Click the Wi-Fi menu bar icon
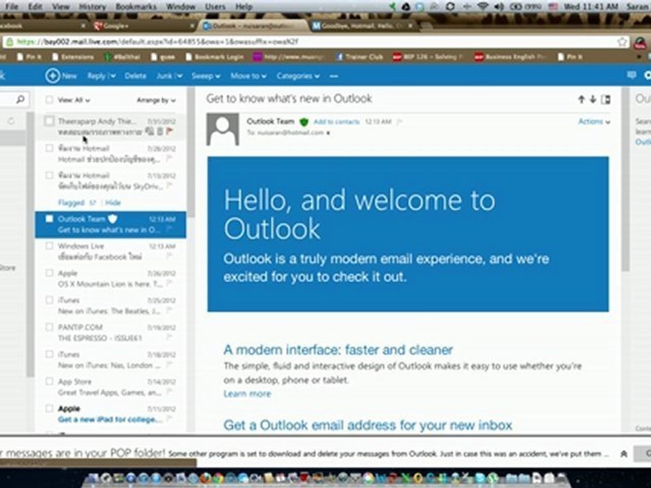The image size is (651, 488). [x=482, y=7]
